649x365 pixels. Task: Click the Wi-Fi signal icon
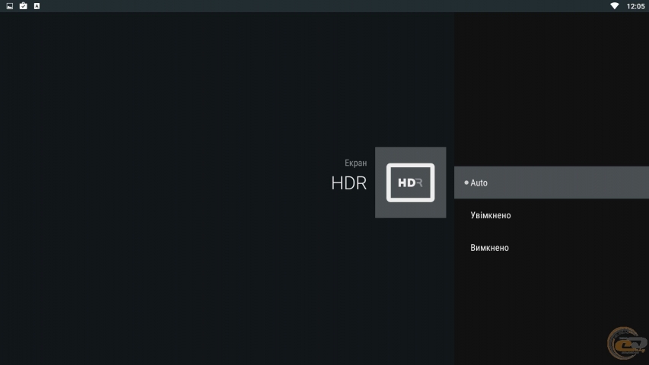point(614,6)
